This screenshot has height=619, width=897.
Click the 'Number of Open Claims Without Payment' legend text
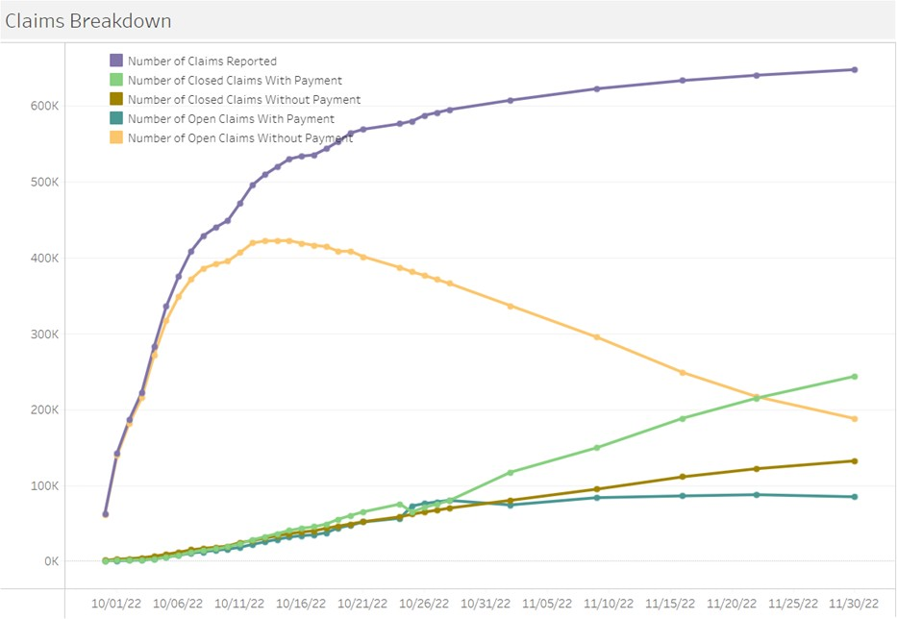click(240, 138)
